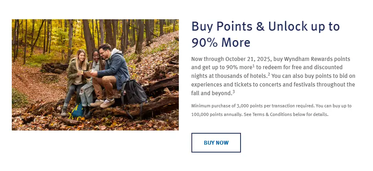Screen dimensions: 373x171
Task: Click the BUY NOW button
Action: click(216, 143)
